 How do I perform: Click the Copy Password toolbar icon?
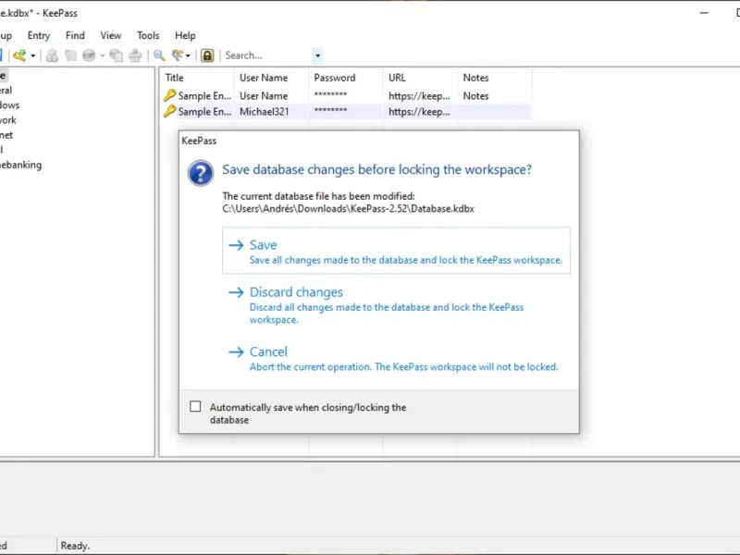pyautogui.click(x=70, y=55)
